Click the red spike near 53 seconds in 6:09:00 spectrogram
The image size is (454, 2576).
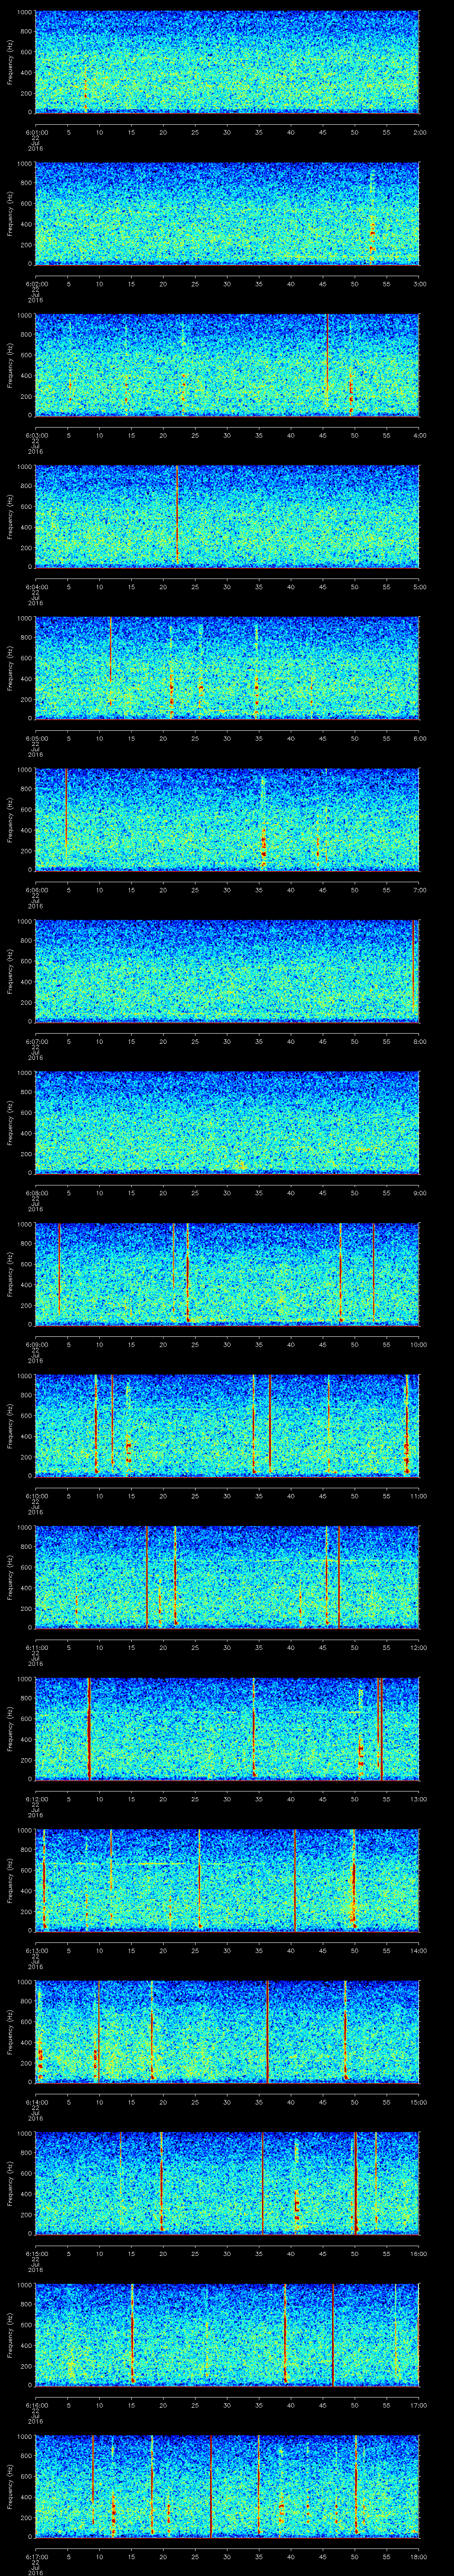tap(373, 1272)
